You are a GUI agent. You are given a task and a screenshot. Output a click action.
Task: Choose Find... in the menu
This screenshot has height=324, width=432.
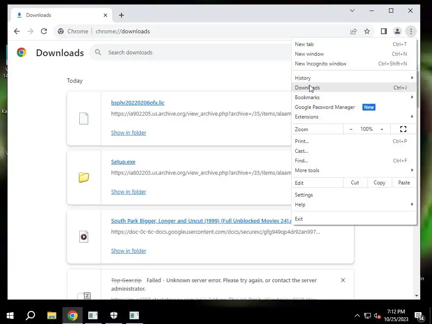[x=354, y=161]
